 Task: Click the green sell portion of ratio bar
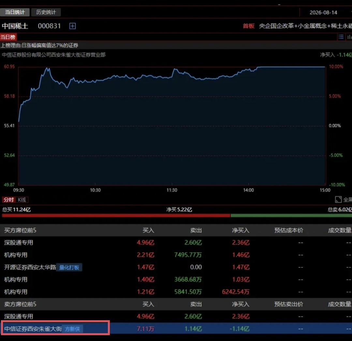[x=291, y=215]
